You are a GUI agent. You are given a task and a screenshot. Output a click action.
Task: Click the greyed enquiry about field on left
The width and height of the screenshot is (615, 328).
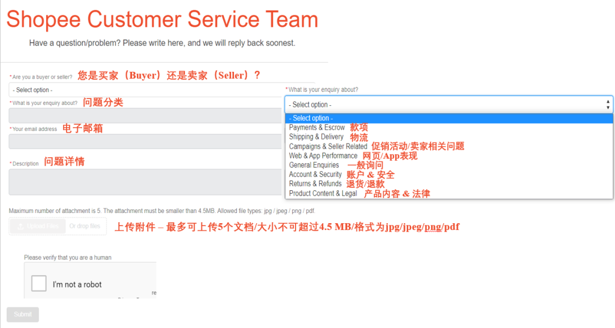click(145, 116)
